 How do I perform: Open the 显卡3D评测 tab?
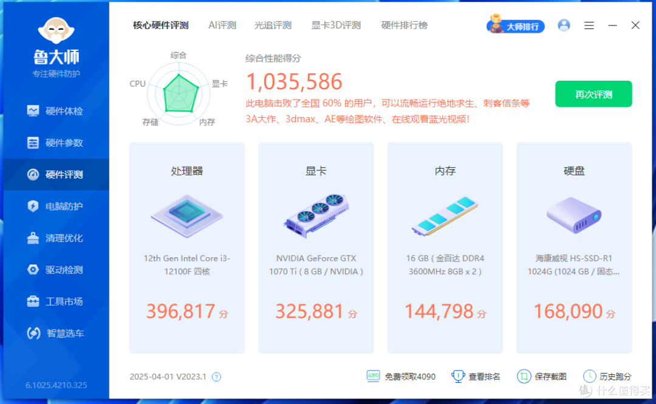tap(336, 25)
